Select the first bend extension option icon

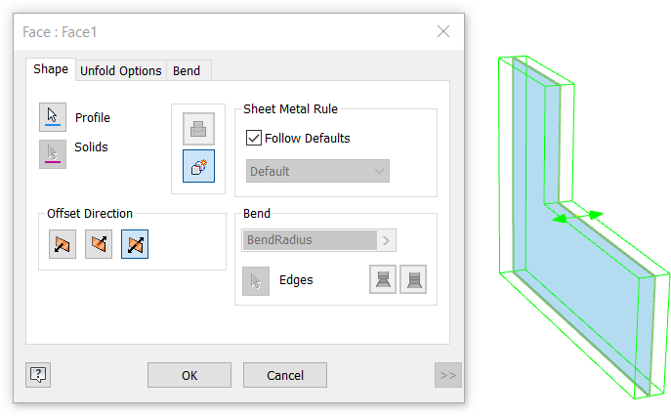click(x=383, y=279)
